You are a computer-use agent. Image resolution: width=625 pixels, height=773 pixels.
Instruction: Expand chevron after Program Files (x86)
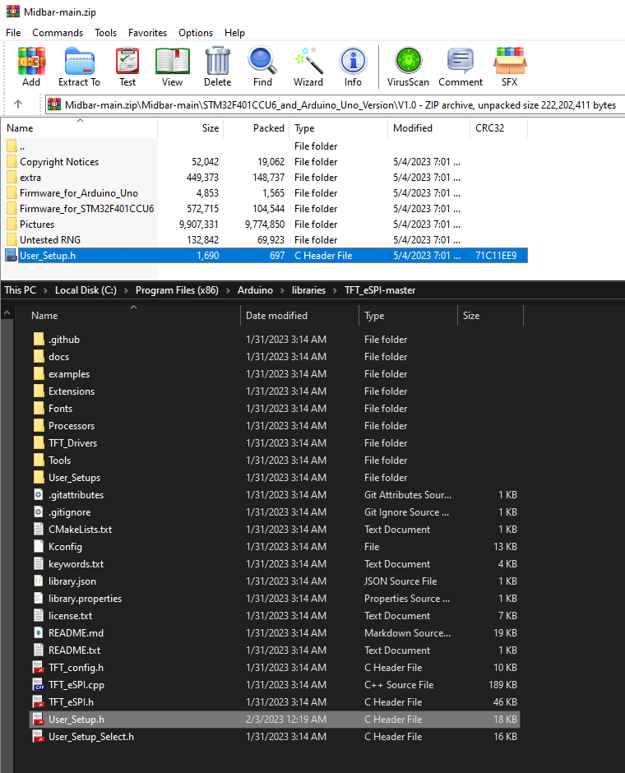tap(229, 290)
